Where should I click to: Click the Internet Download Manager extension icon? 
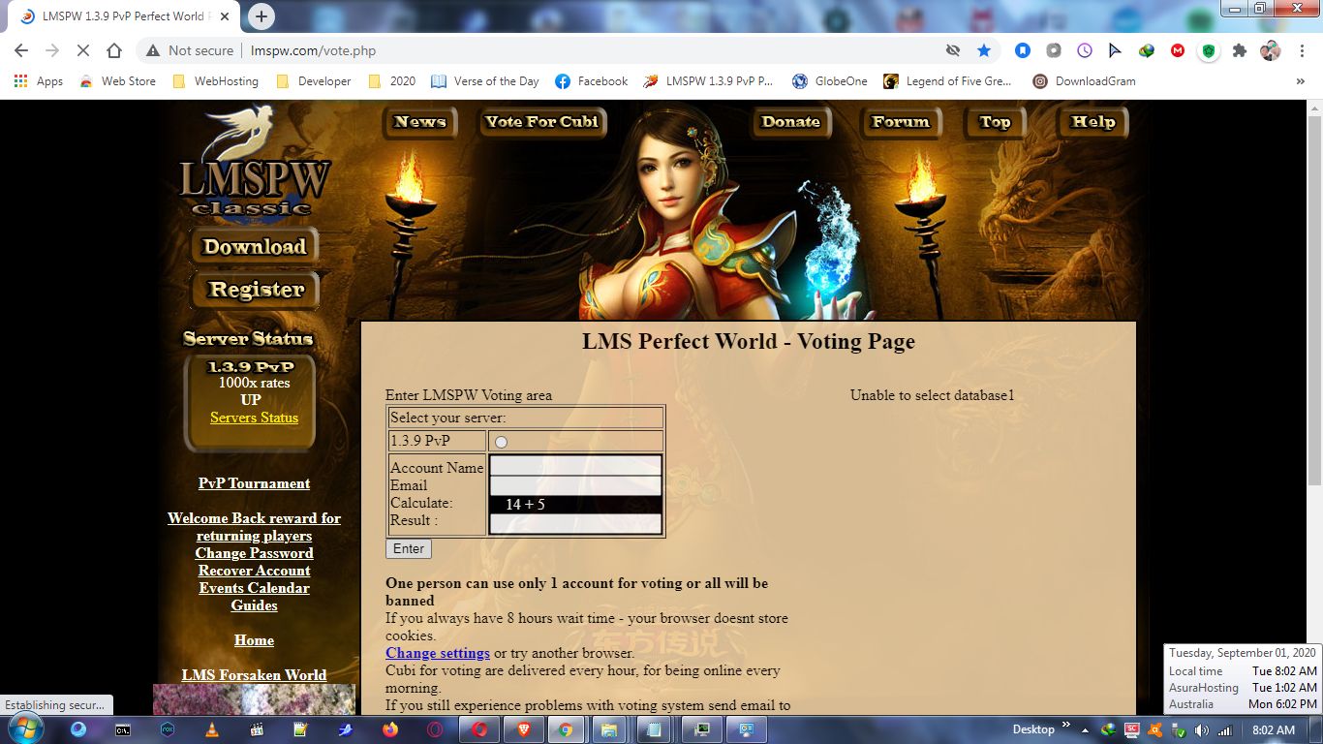[1147, 50]
